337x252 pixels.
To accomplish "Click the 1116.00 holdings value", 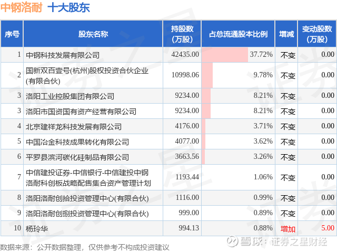I will [187, 197].
